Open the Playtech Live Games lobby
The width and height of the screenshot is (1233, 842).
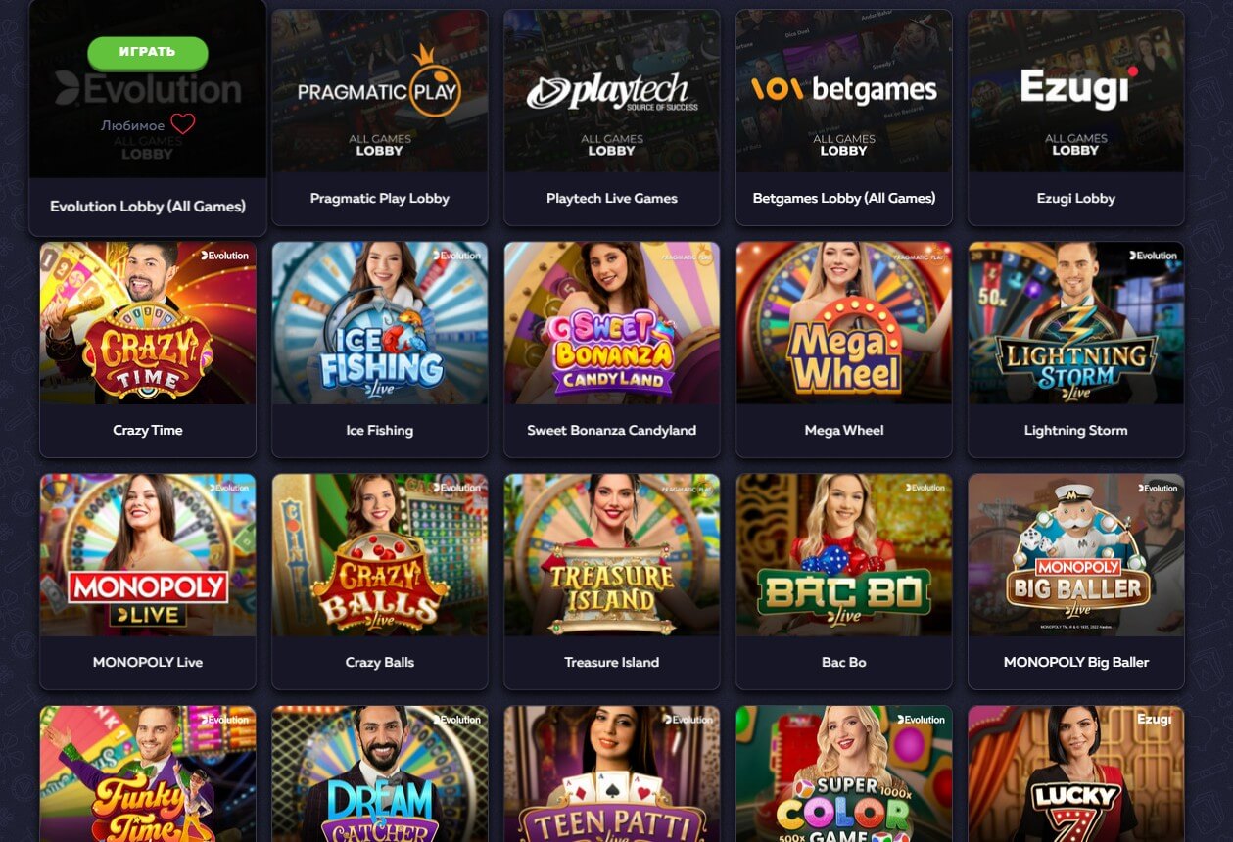point(611,117)
